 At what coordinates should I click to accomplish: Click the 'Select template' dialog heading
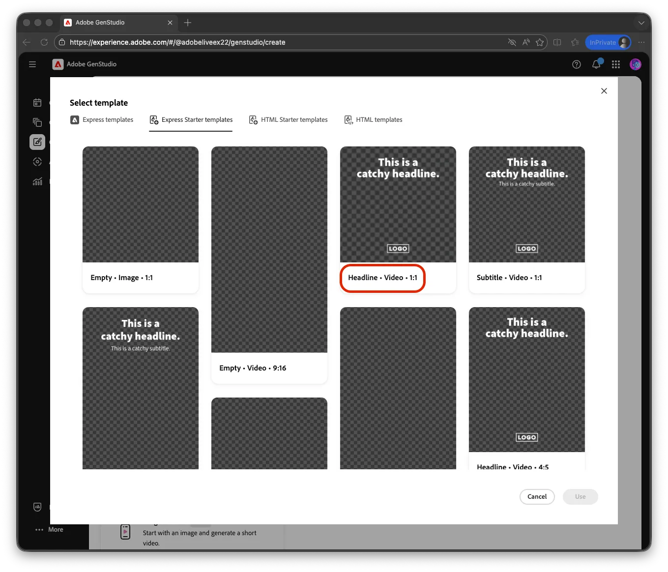[99, 103]
